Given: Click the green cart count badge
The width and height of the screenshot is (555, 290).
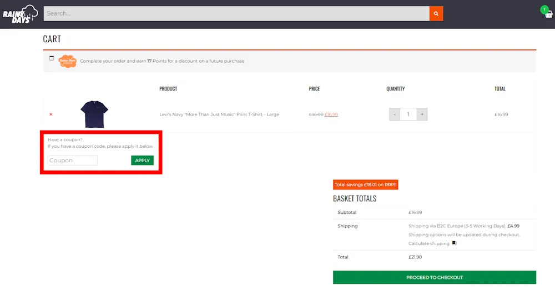Looking at the screenshot, I should pos(544,9).
